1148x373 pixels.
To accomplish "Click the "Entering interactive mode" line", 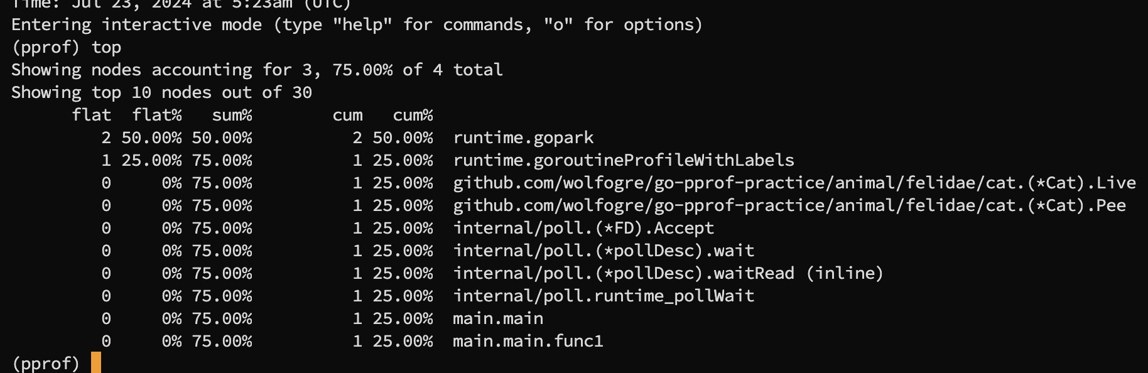I will click(356, 24).
